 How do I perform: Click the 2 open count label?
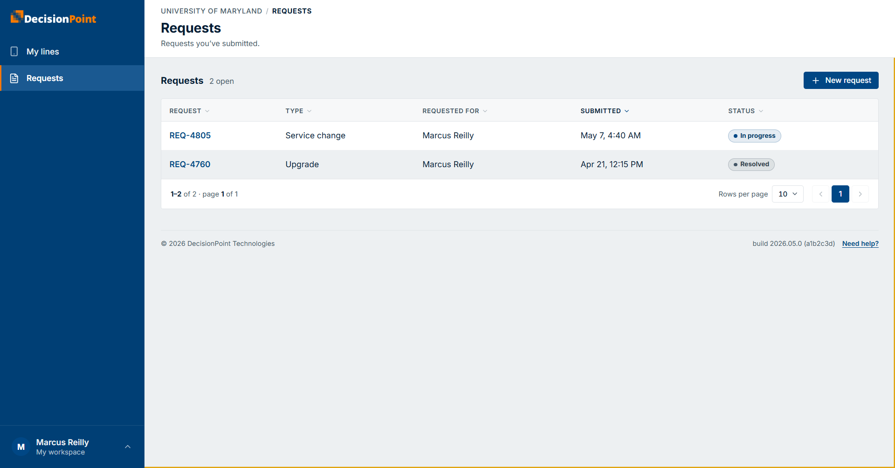click(x=221, y=81)
